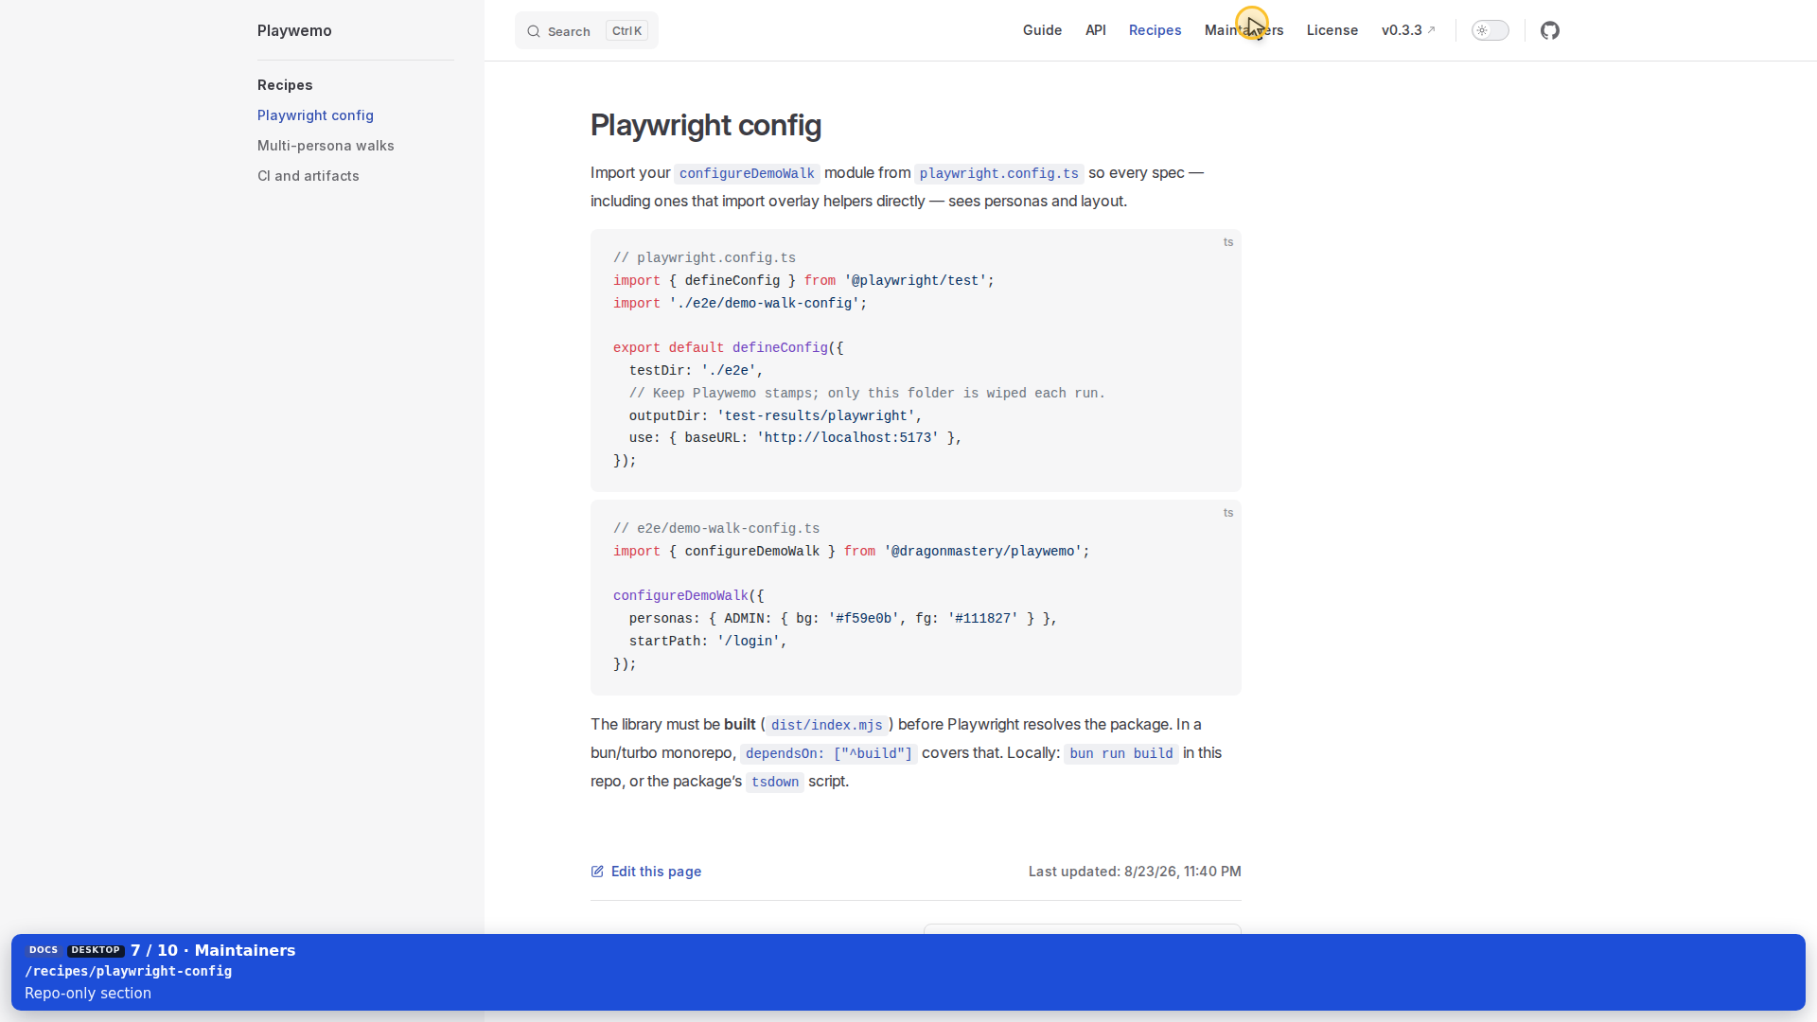Click the search magnifier icon
The height and width of the screenshot is (1022, 1817).
click(x=534, y=31)
